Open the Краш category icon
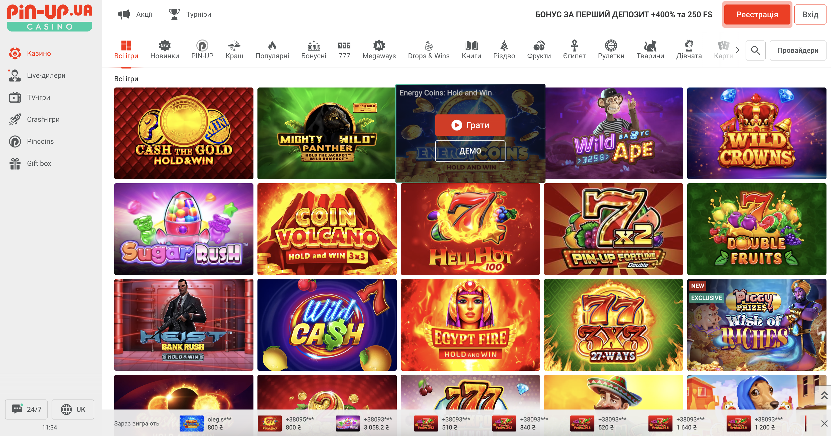Screen dimensions: 831x436 234,46
